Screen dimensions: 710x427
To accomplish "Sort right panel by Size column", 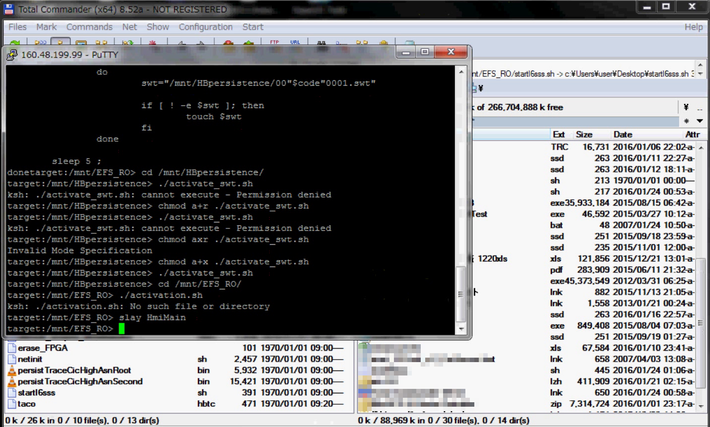I will [584, 134].
